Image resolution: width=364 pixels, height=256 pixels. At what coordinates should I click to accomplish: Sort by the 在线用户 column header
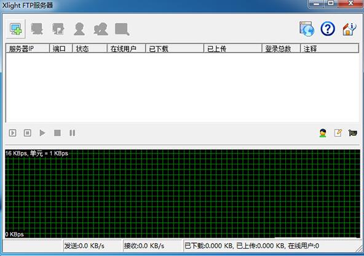coord(126,48)
